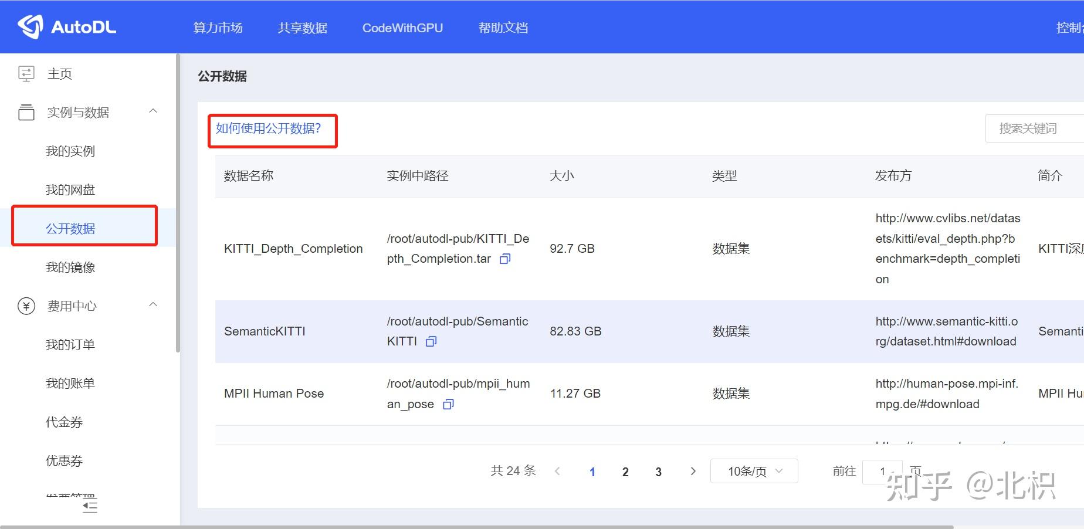1084x529 pixels.
Task: Switch to 算力市场 in top navigation
Action: click(x=218, y=28)
